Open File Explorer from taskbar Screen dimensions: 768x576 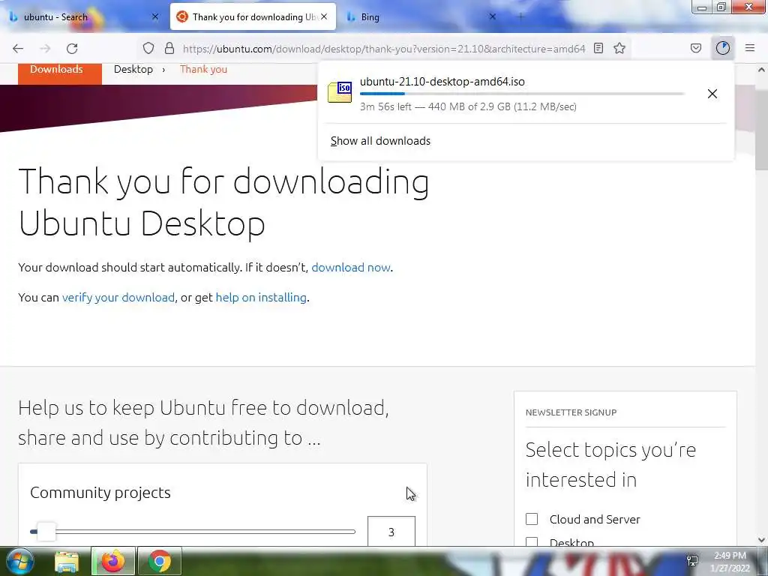(x=67, y=561)
